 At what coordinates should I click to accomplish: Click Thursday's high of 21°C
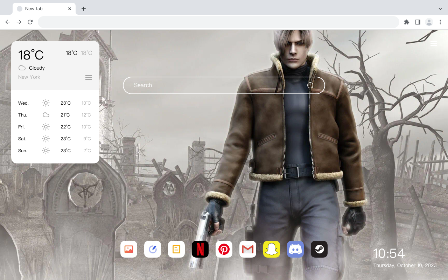tap(65, 115)
